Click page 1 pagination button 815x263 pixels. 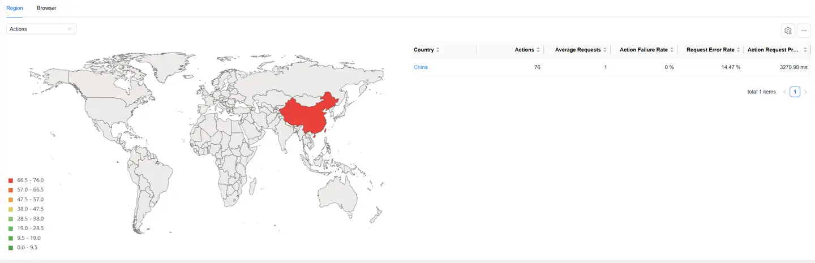click(x=795, y=92)
